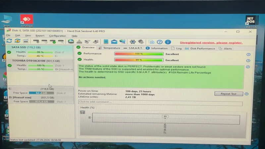Screen dimensions: 265x149
Task: Click the grey speaker-like toolbar icon
Action: (141, 42)
